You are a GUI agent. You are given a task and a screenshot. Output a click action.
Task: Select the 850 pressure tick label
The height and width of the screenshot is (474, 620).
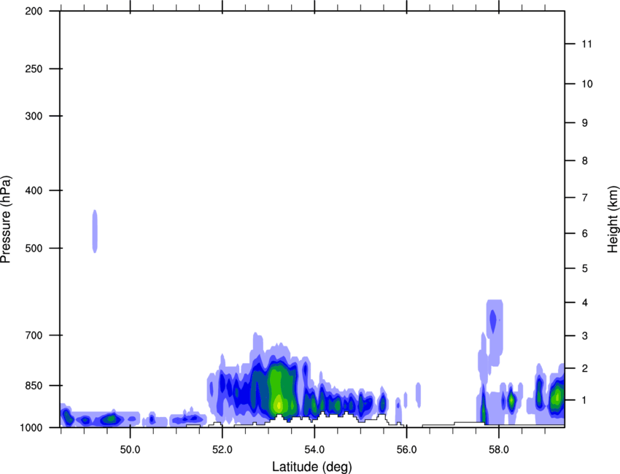[34, 386]
